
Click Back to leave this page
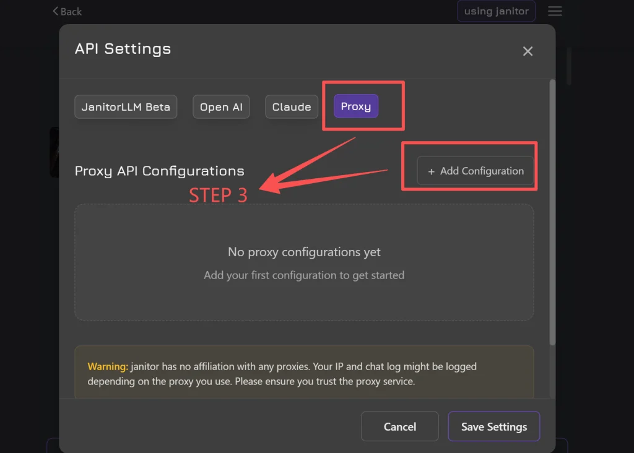66,11
